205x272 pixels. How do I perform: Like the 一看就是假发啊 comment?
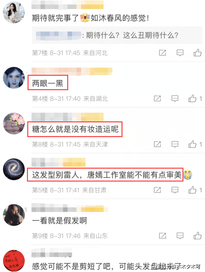(x=197, y=235)
